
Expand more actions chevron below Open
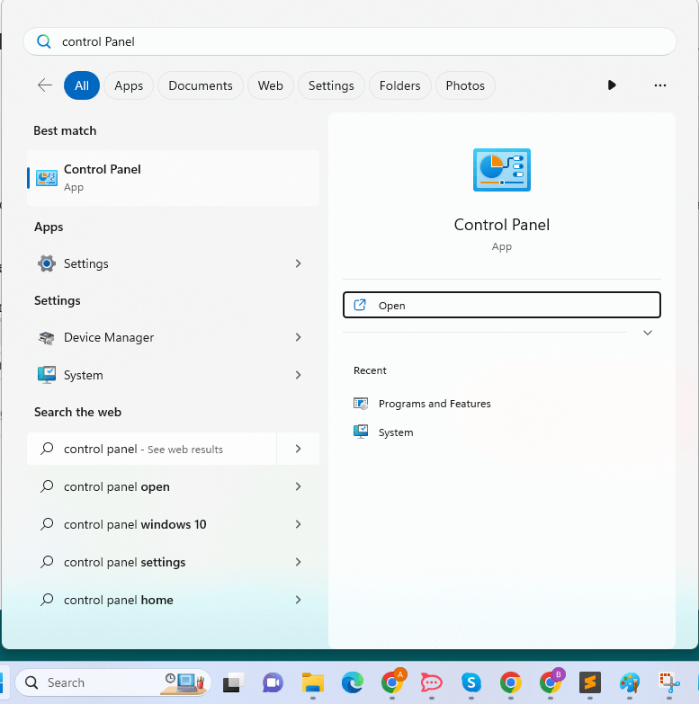647,333
